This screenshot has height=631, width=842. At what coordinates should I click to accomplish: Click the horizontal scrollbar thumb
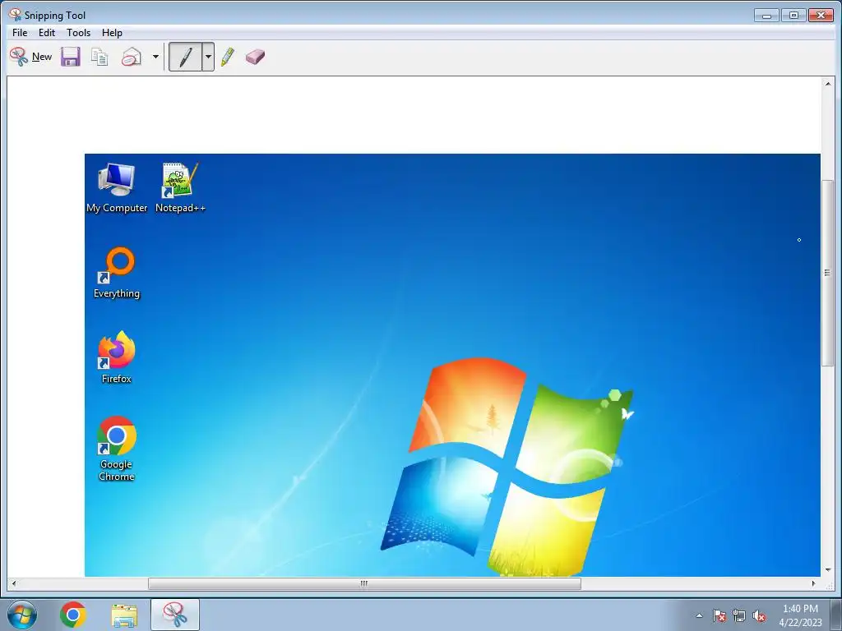[364, 583]
